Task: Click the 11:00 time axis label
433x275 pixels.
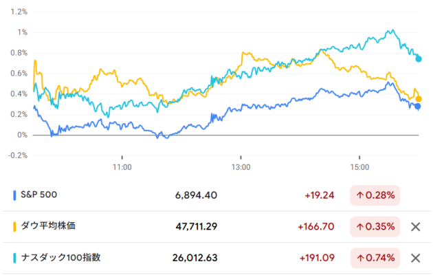Action: (122, 166)
